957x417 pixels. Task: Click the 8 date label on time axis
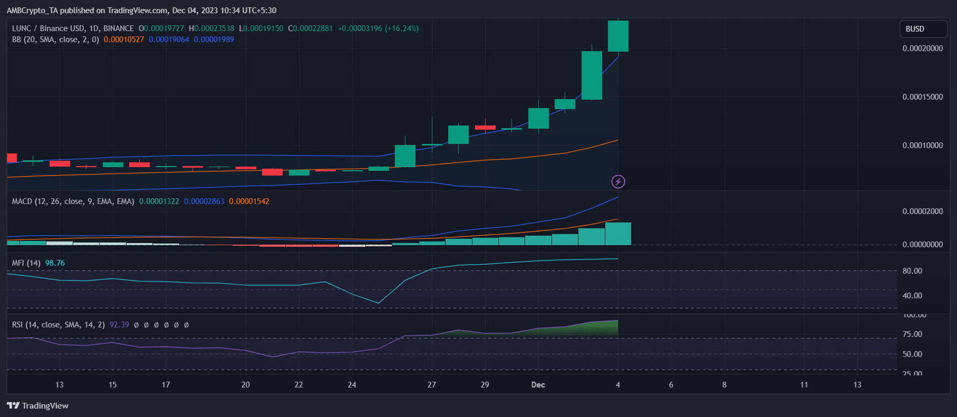[x=724, y=385]
